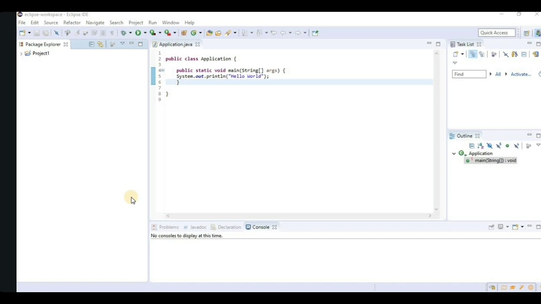The height and width of the screenshot is (304, 541).
Task: Toggle Hide Static Fields and Methods in Outline
Action: 499,146
